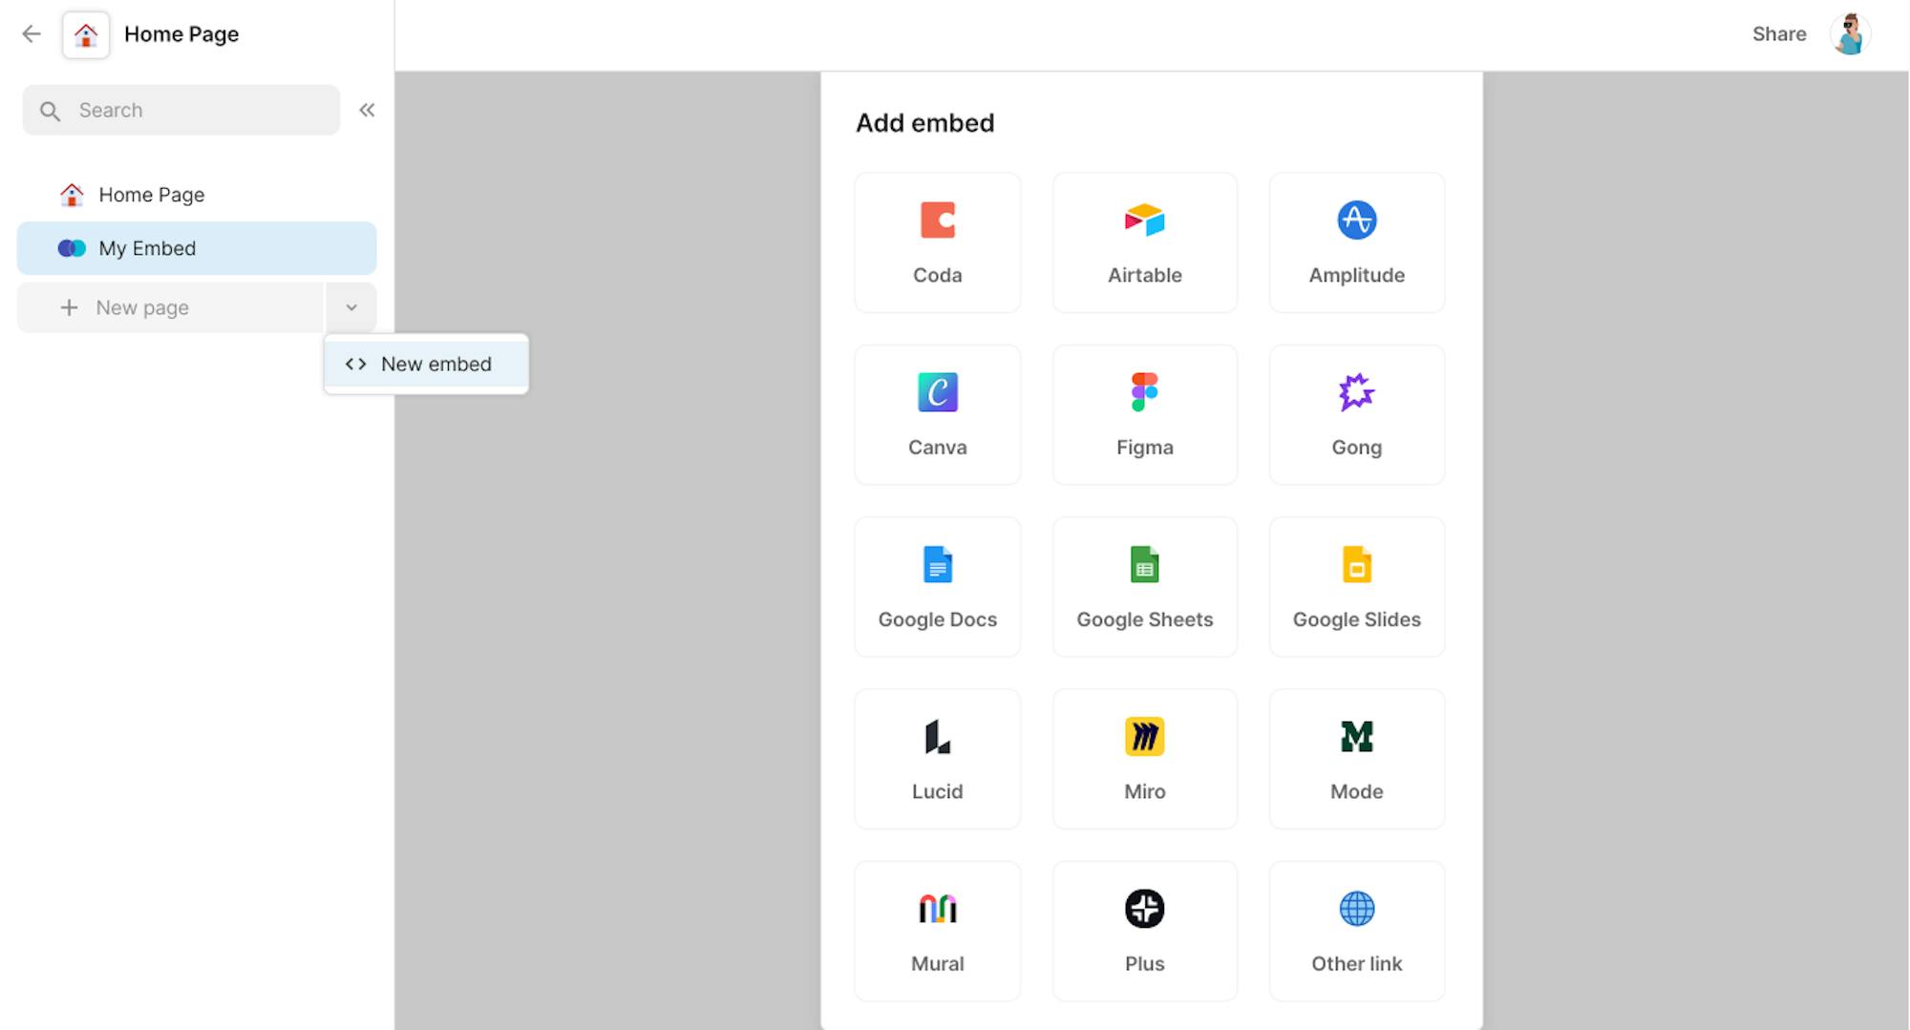Select the Google Sheets embed option
1910x1030 pixels.
tap(1144, 586)
